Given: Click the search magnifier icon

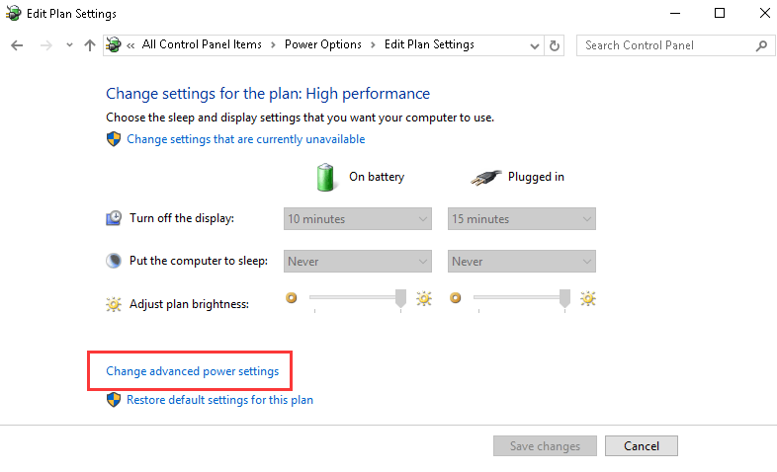Looking at the screenshot, I should click(761, 45).
